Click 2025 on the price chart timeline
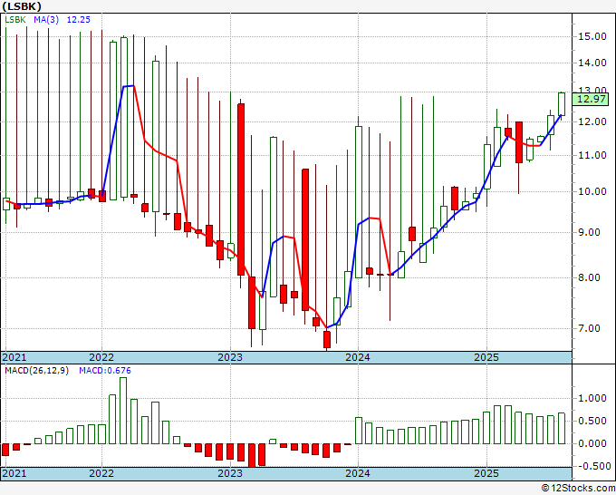The height and width of the screenshot is (495, 616). pyautogui.click(x=486, y=357)
